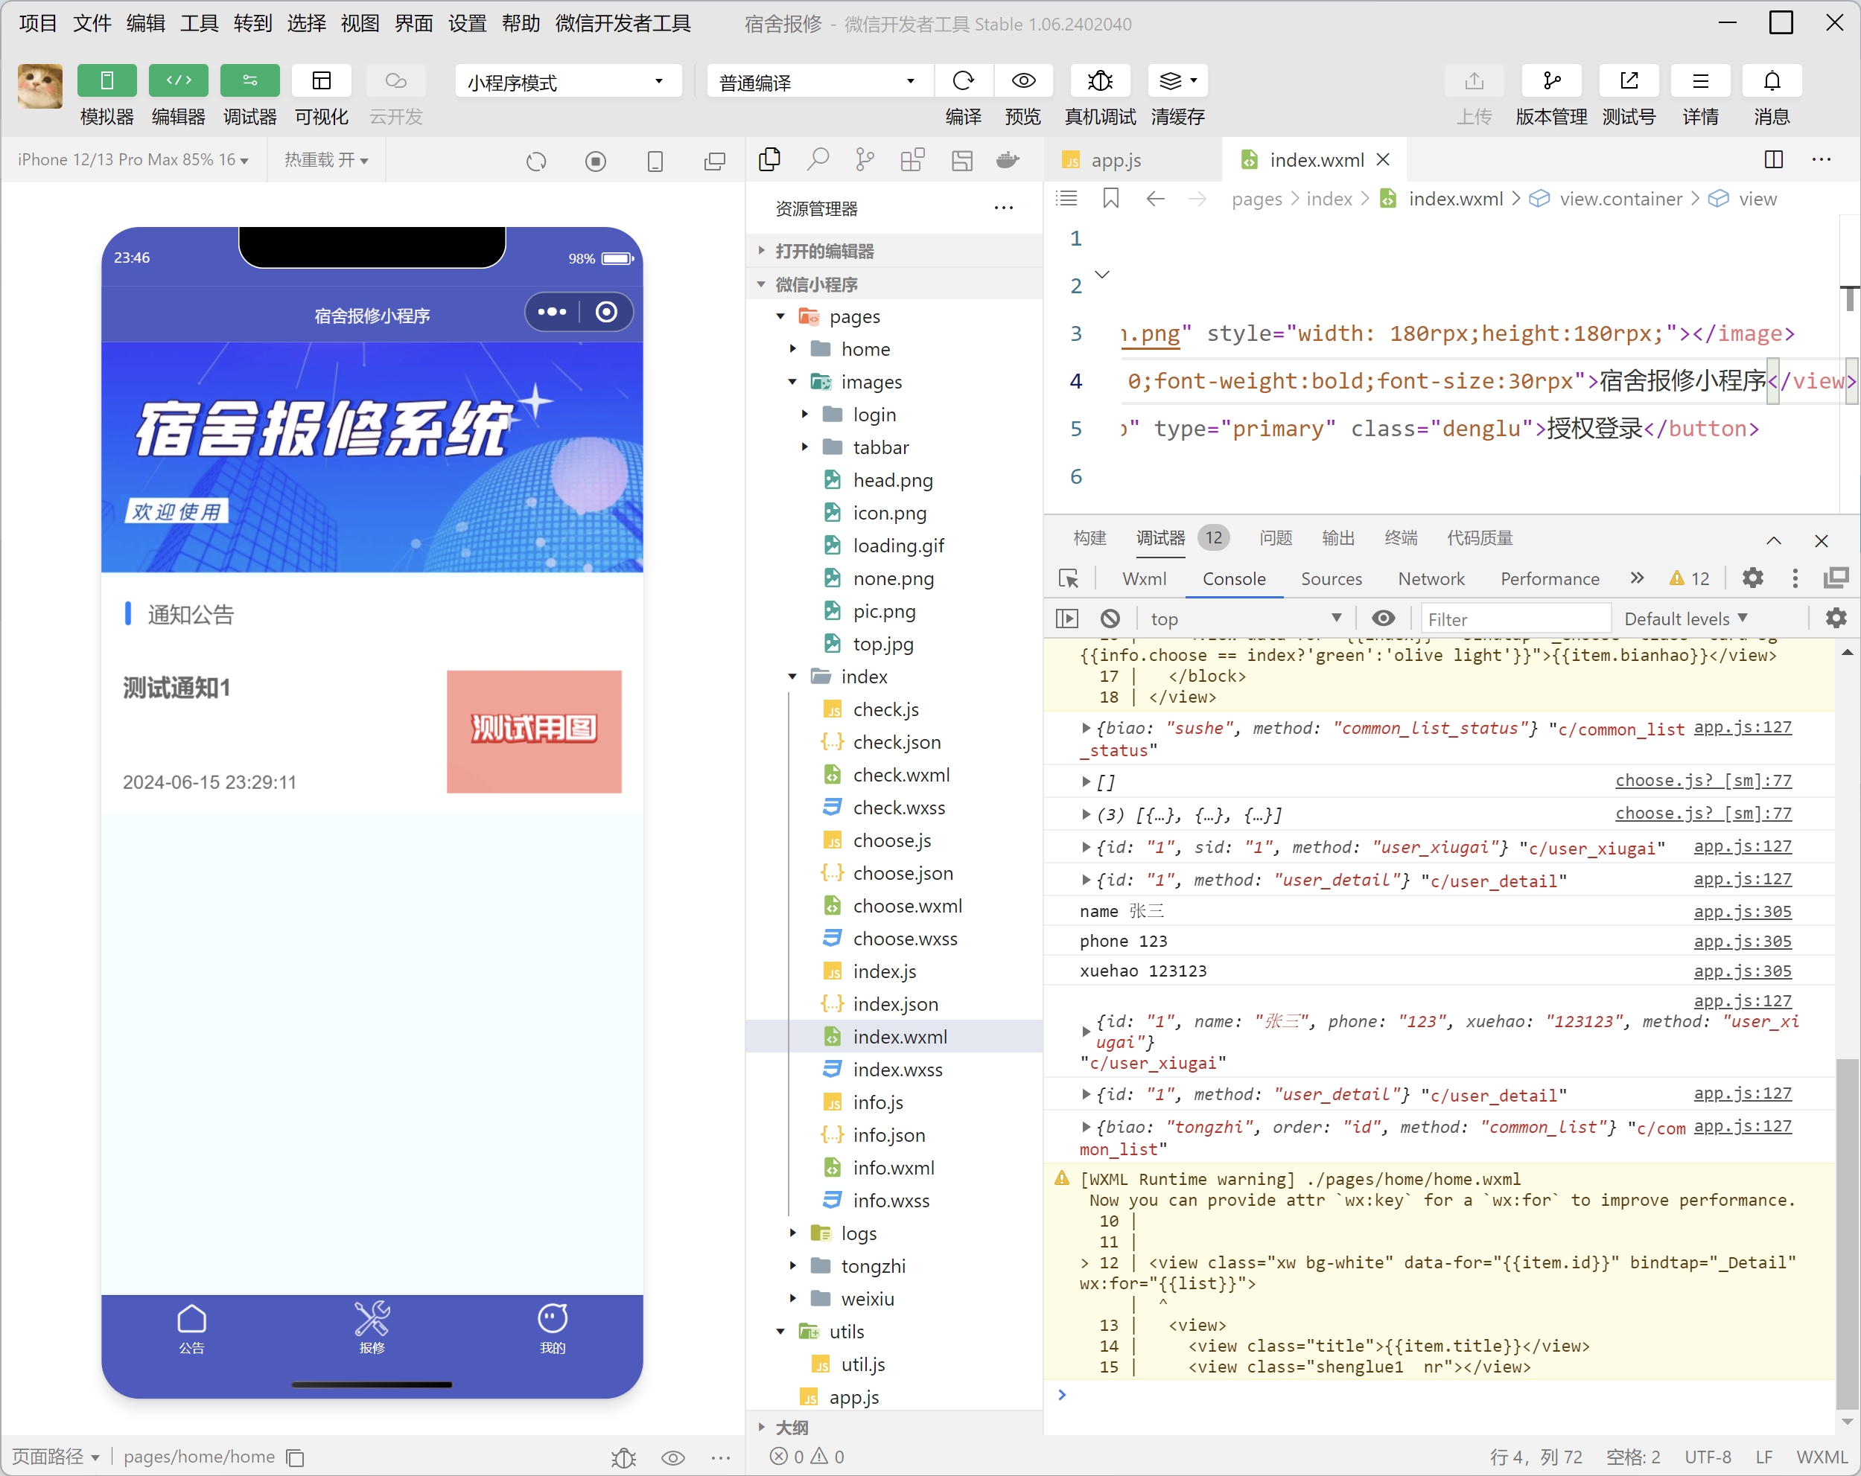Image resolution: width=1861 pixels, height=1476 pixels.
Task: Open the split editor icon
Action: pyautogui.click(x=1774, y=159)
